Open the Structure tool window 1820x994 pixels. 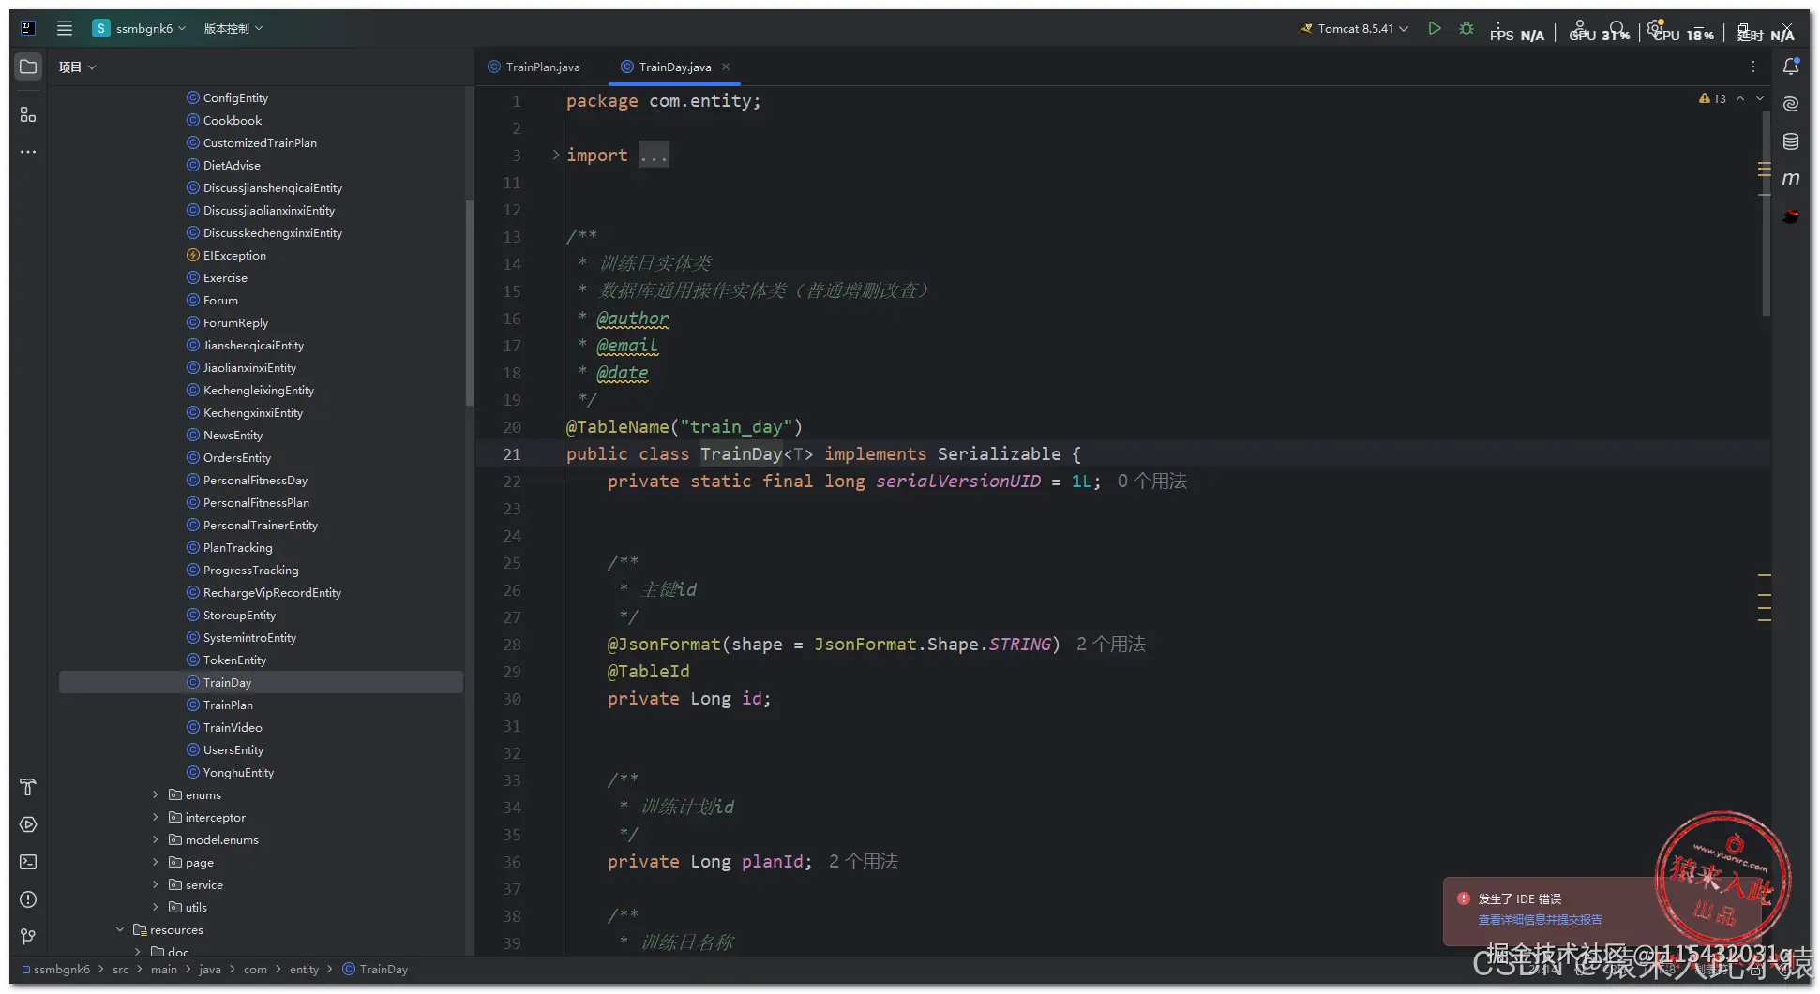[x=28, y=114]
